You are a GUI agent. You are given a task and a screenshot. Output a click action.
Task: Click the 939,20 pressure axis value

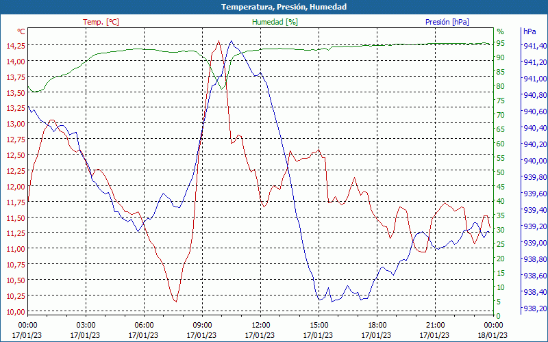(x=535, y=226)
